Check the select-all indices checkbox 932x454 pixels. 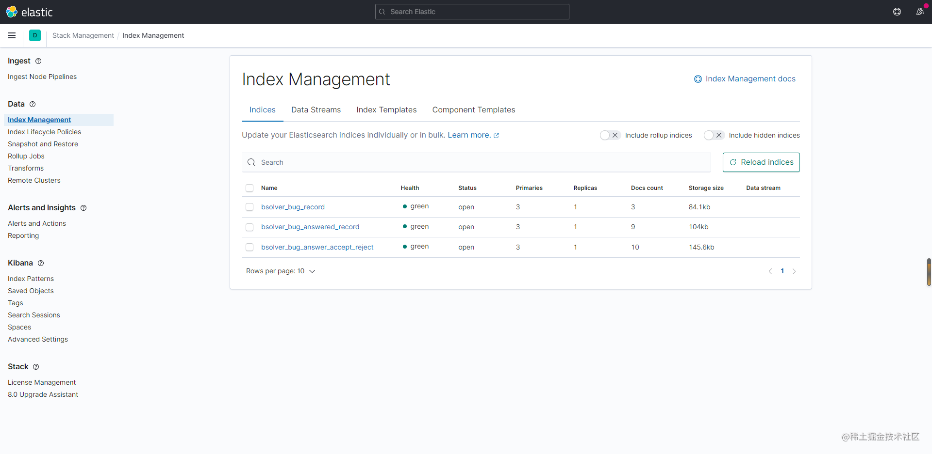(x=250, y=188)
